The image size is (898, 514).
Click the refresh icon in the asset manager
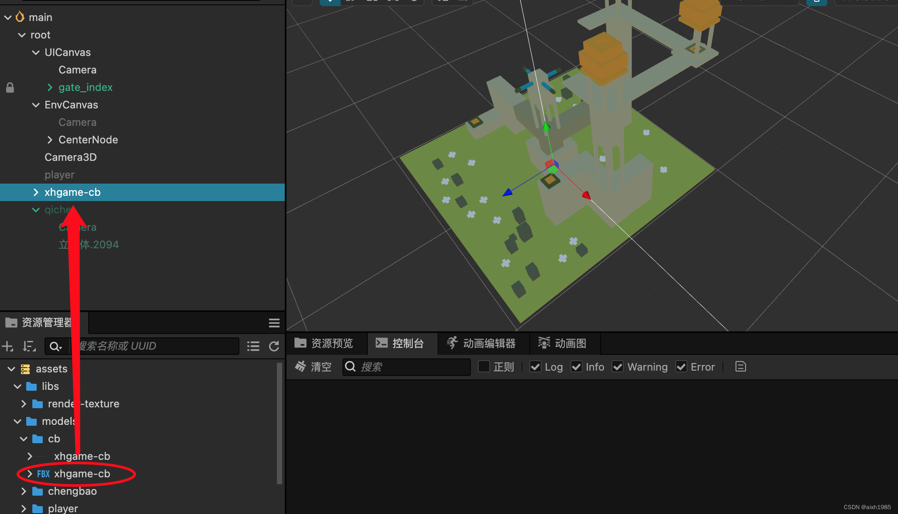pos(274,346)
